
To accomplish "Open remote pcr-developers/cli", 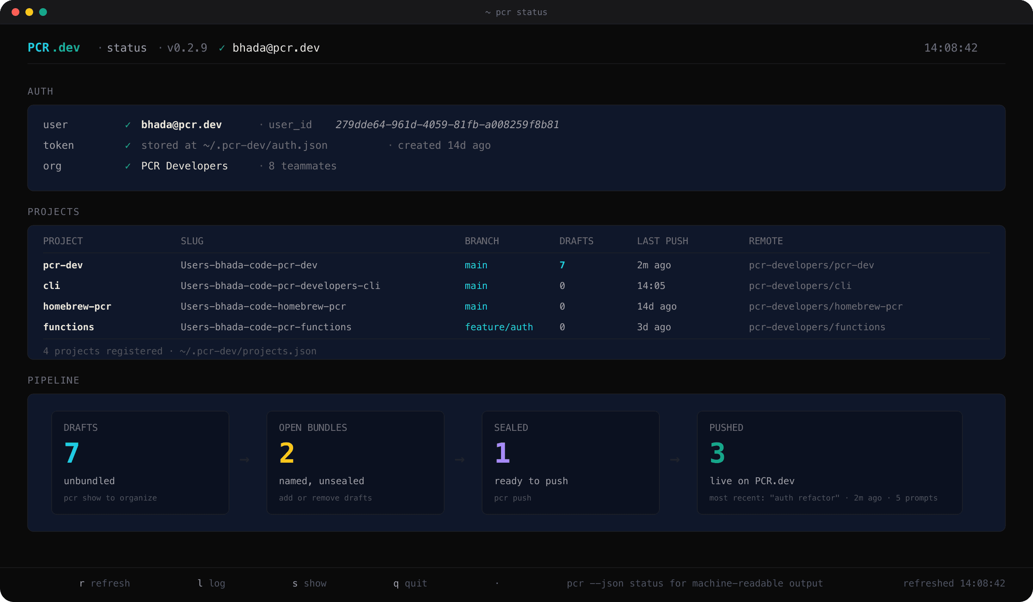I will point(800,286).
